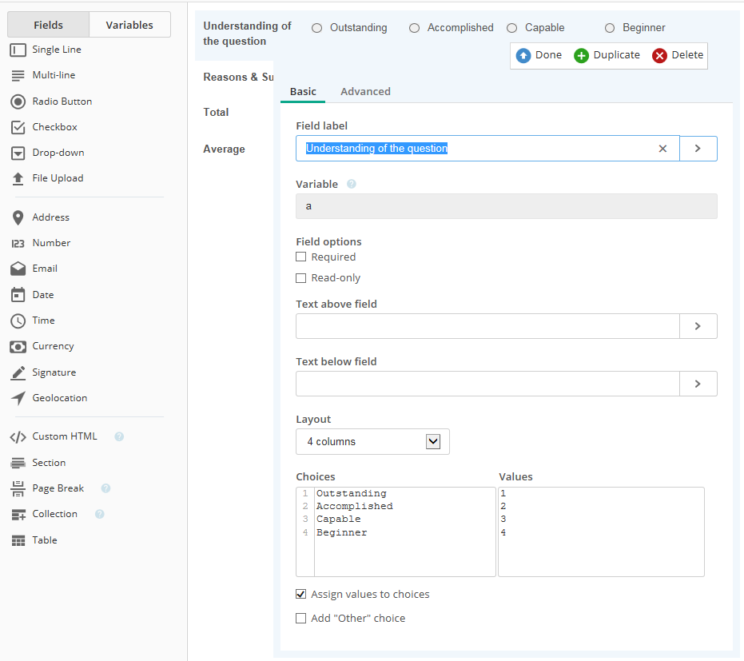
Task: Open the Advanced settings tab
Action: 365,92
